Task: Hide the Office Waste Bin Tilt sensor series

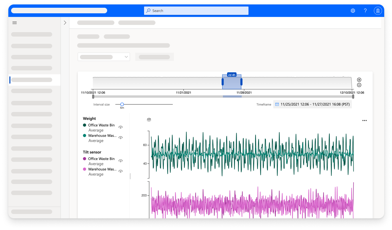Action: pyautogui.click(x=120, y=161)
